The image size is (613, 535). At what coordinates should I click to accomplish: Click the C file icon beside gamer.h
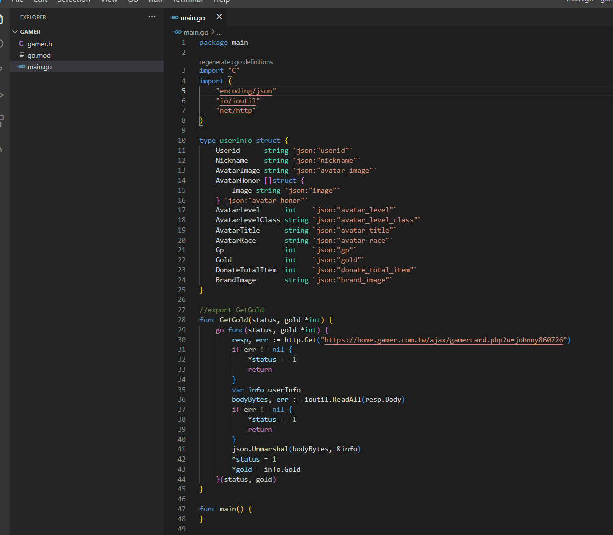[21, 44]
